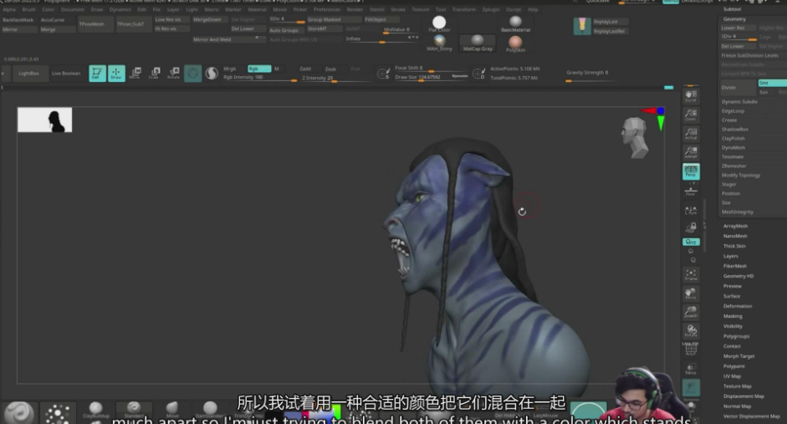Click the Auto Groups button
The height and width of the screenshot is (424, 787).
pyautogui.click(x=285, y=30)
